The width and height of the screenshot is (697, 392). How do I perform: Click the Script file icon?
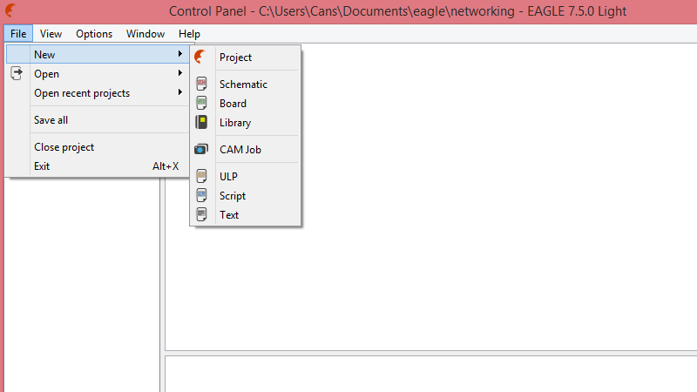[201, 195]
